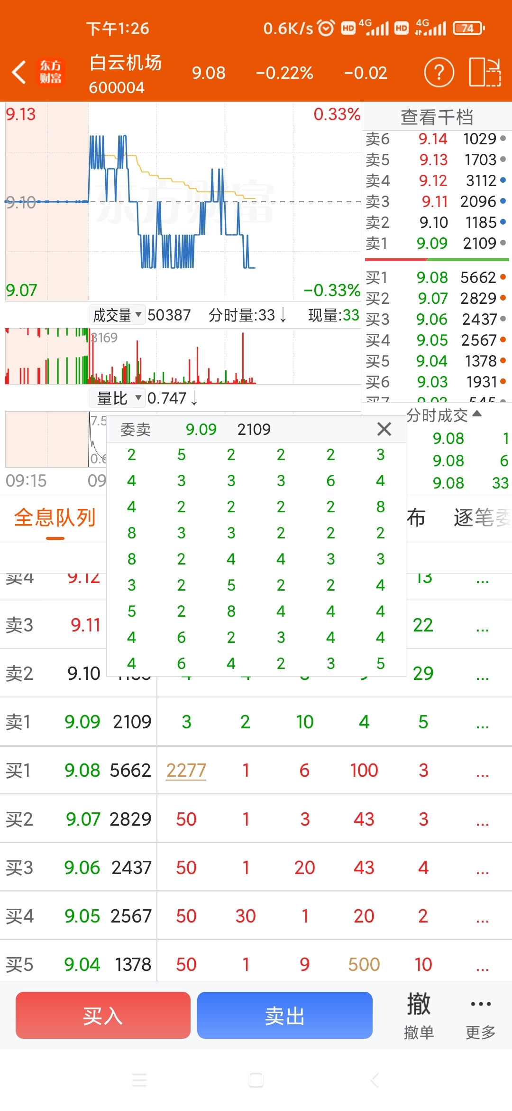512x1111 pixels.
Task: Open the 量比 dropdown selector
Action: coord(117,398)
